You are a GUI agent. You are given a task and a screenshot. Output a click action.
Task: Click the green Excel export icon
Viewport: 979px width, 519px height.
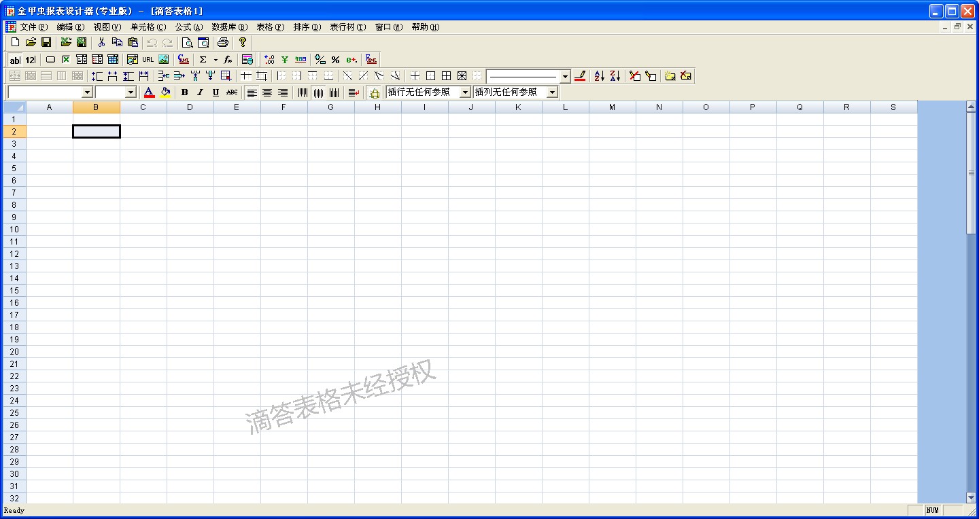(x=82, y=42)
